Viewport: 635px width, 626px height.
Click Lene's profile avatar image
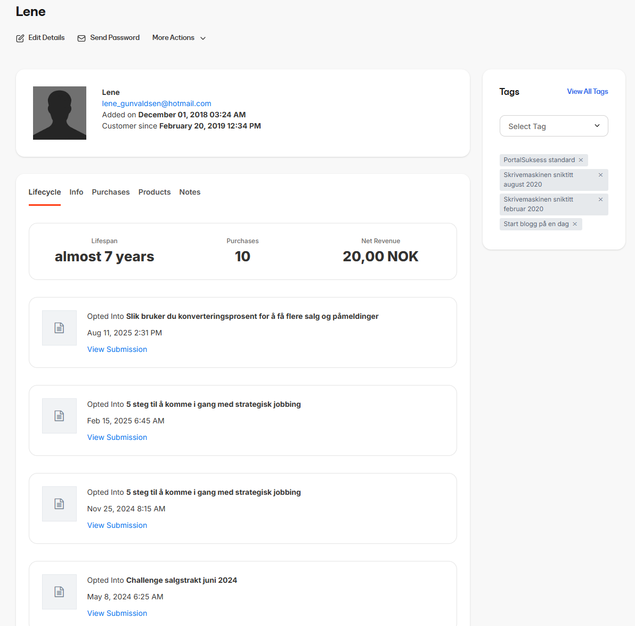[x=60, y=113]
